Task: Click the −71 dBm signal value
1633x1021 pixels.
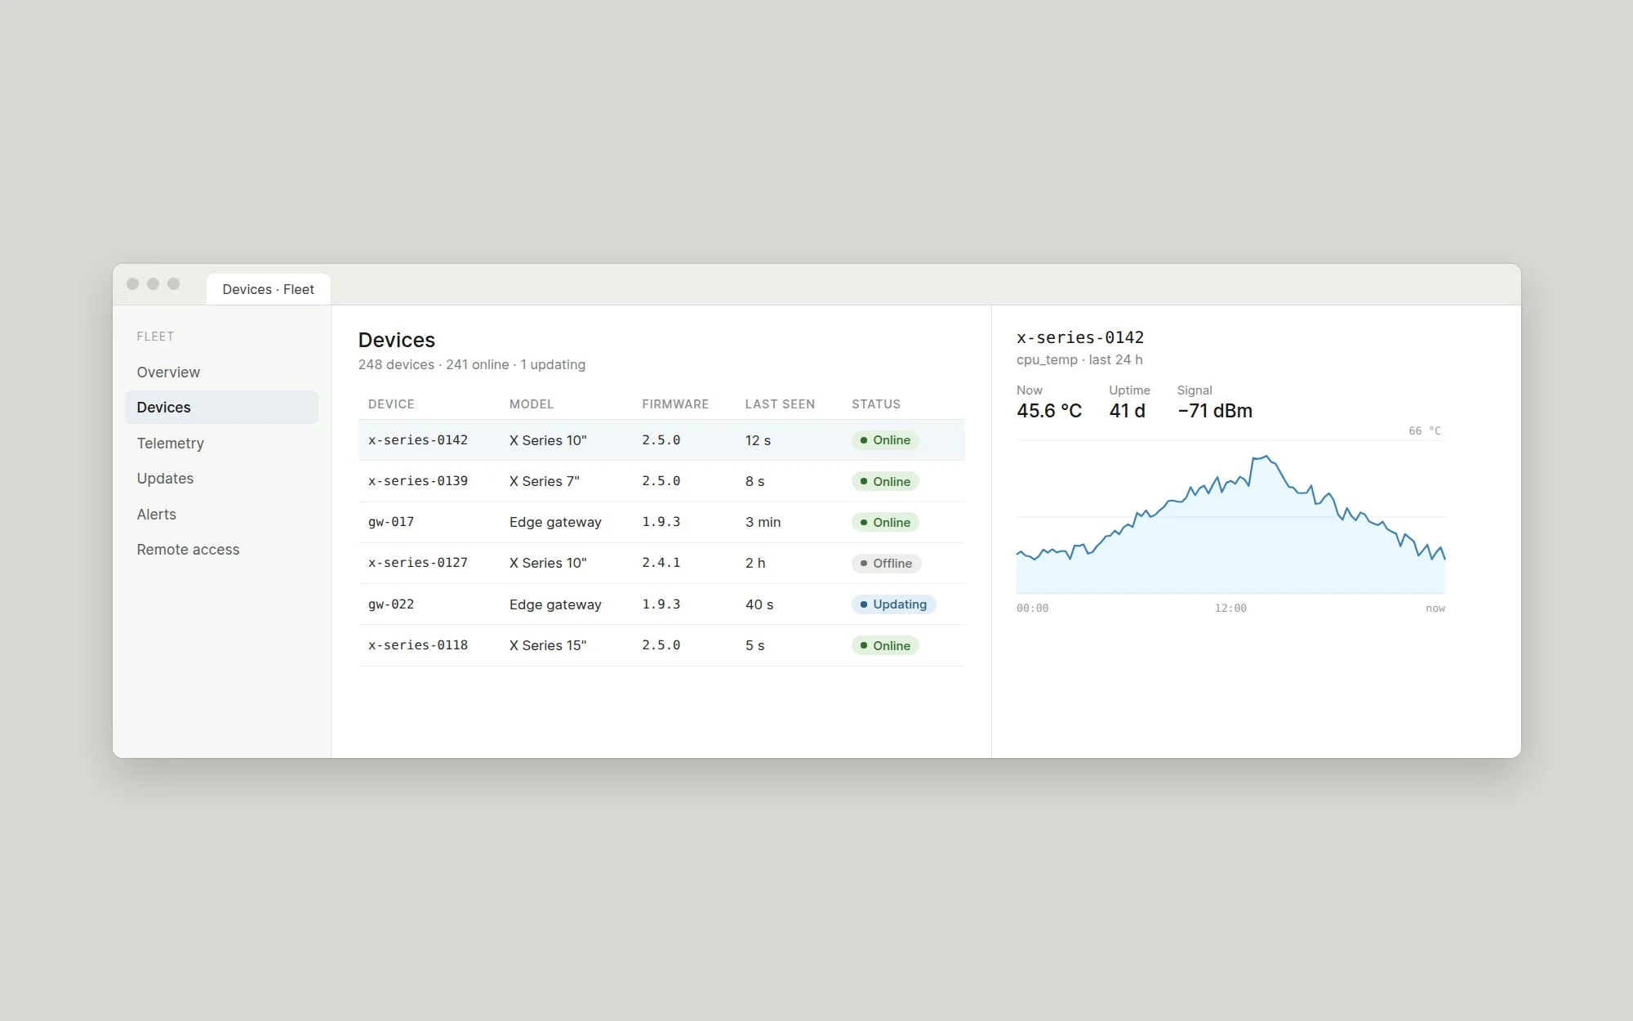Action: [x=1215, y=411]
